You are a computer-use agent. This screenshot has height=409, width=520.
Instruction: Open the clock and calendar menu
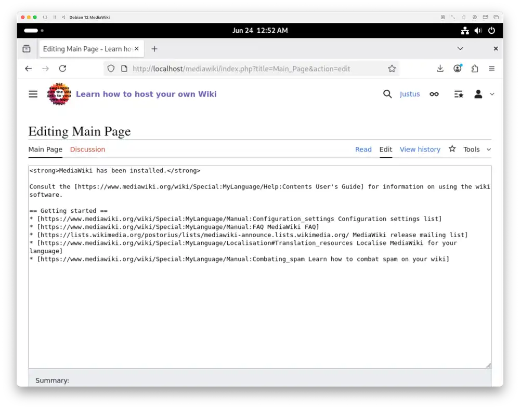(x=260, y=31)
